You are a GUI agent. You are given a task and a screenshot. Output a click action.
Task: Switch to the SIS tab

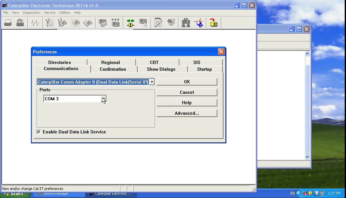pyautogui.click(x=196, y=62)
